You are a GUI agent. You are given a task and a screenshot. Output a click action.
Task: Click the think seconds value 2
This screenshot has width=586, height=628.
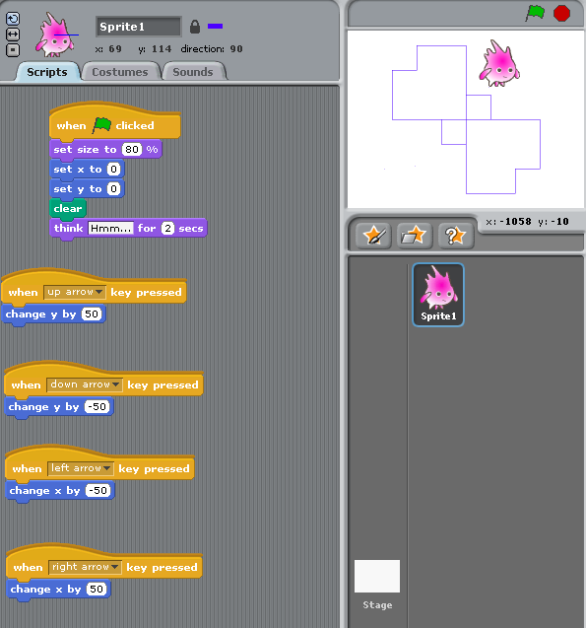pyautogui.click(x=168, y=229)
